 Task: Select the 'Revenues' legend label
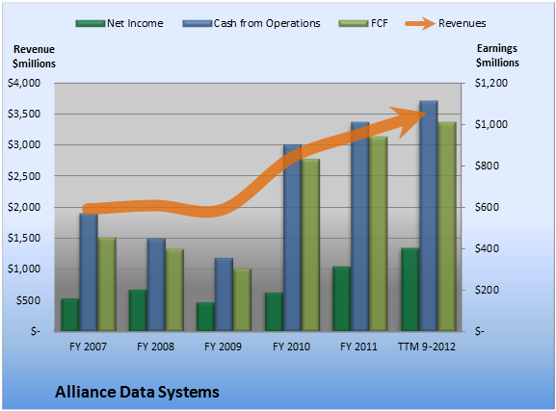click(x=462, y=23)
